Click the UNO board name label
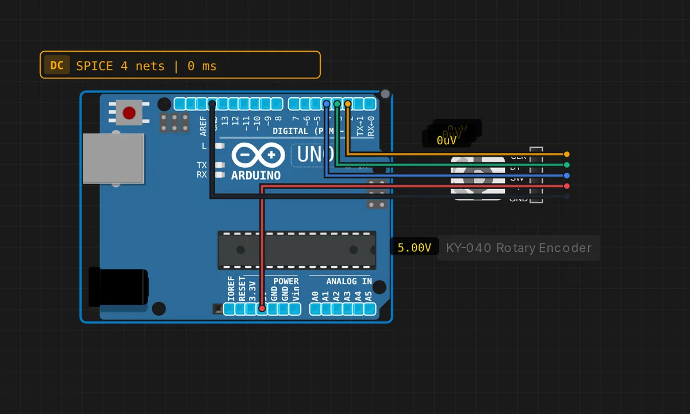Viewport: 690px width, 414px height. (315, 154)
